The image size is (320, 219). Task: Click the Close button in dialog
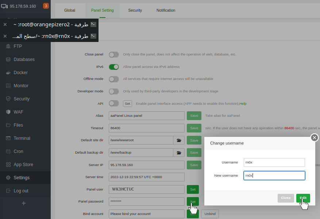286,198
